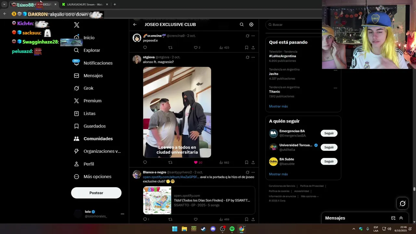Image resolution: width=416 pixels, height=234 pixels.
Task: Share cr.encina's post
Action: [253, 47]
